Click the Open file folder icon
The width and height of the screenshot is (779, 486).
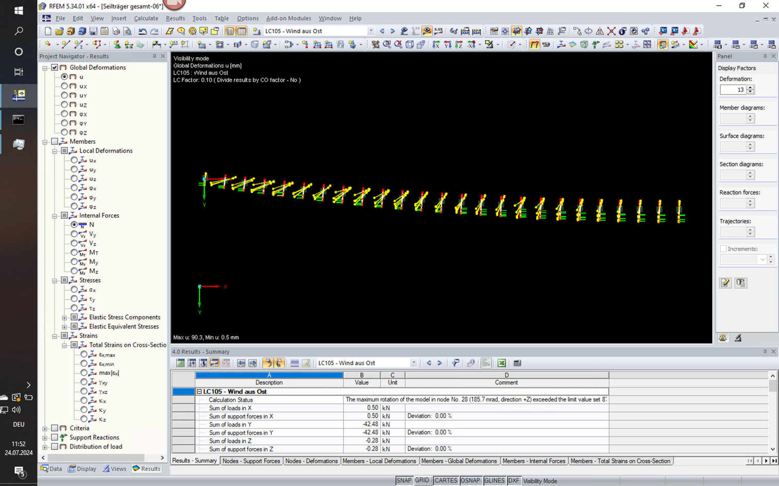[x=59, y=31]
